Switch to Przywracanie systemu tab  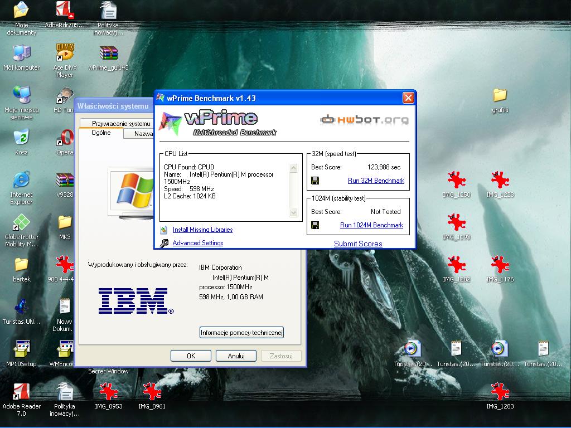[x=118, y=123]
